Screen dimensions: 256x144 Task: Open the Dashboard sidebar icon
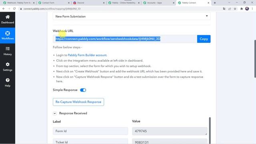[x=8, y=20]
